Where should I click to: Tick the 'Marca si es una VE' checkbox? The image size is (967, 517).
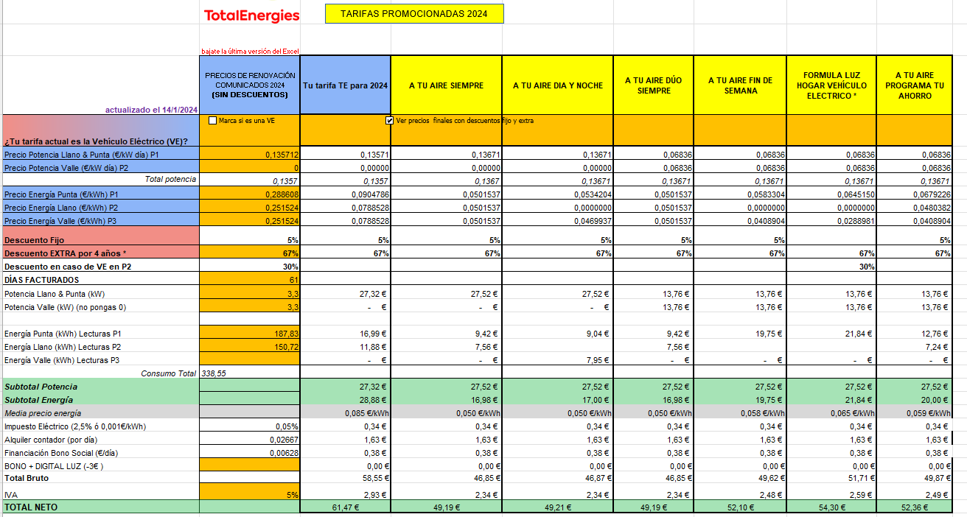[213, 120]
